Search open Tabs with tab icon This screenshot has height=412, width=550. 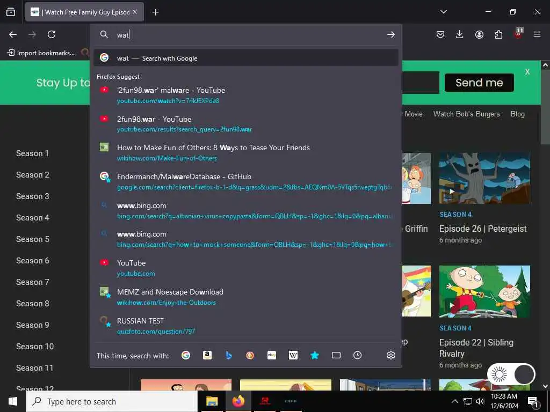pyautogui.click(x=336, y=355)
